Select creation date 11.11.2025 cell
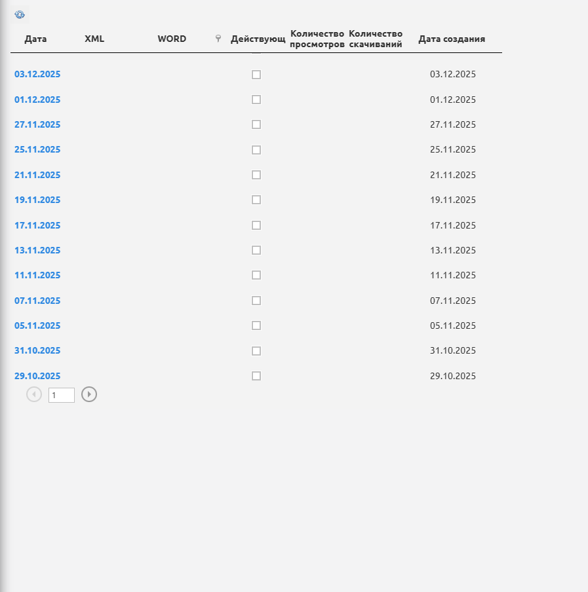The width and height of the screenshot is (588, 592). pyautogui.click(x=453, y=275)
